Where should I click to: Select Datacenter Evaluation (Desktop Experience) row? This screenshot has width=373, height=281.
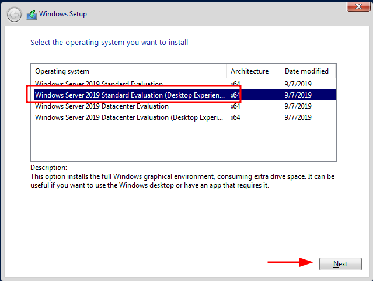(183, 117)
